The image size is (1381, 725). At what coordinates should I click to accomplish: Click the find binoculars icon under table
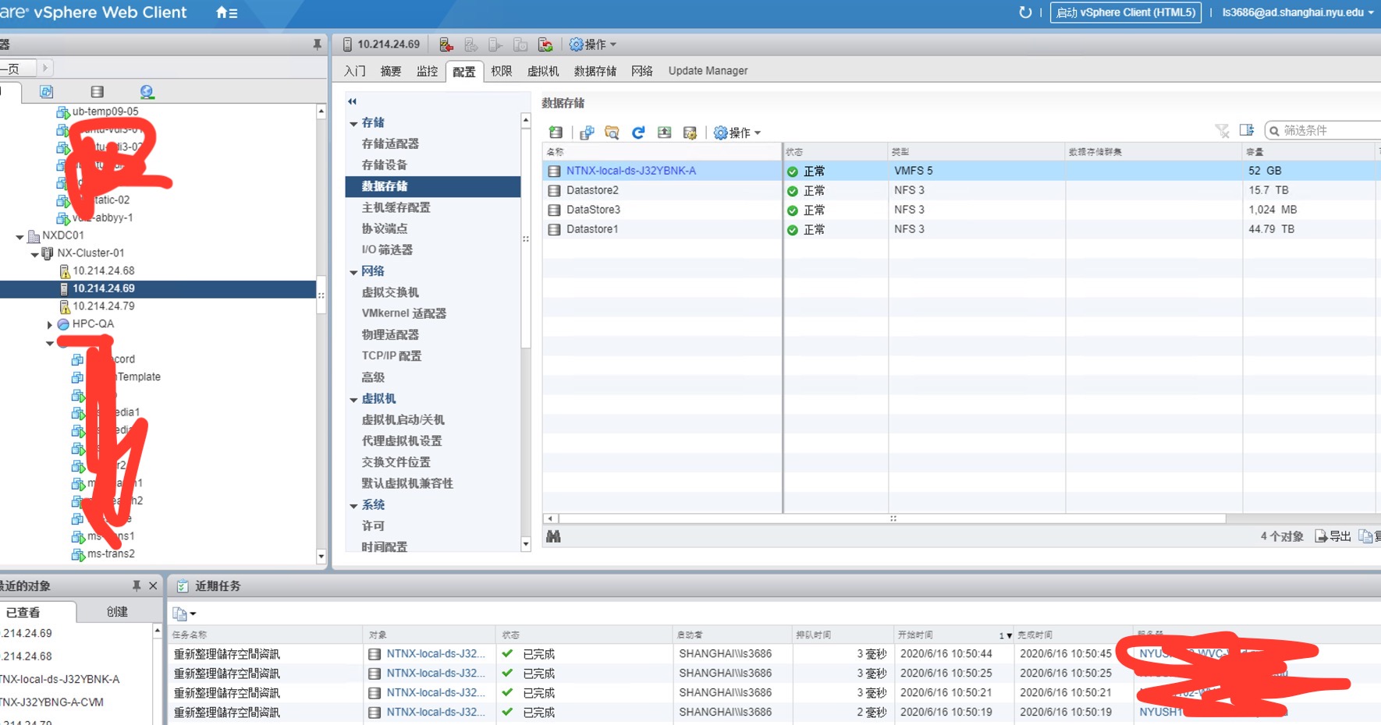pos(553,536)
